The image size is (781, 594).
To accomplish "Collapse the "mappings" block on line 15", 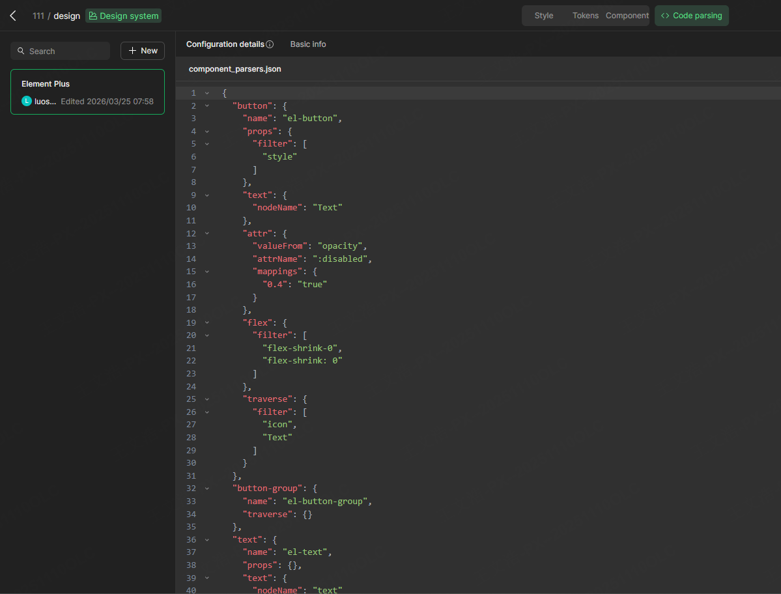I will tap(206, 271).
